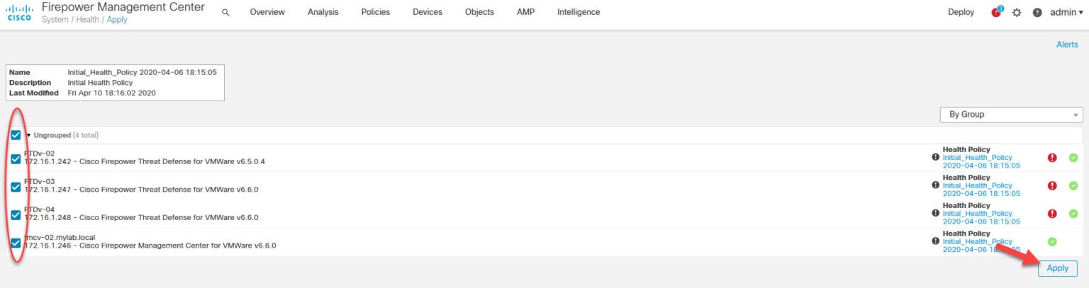Click FTDv-03 green check status icon

click(x=1073, y=185)
